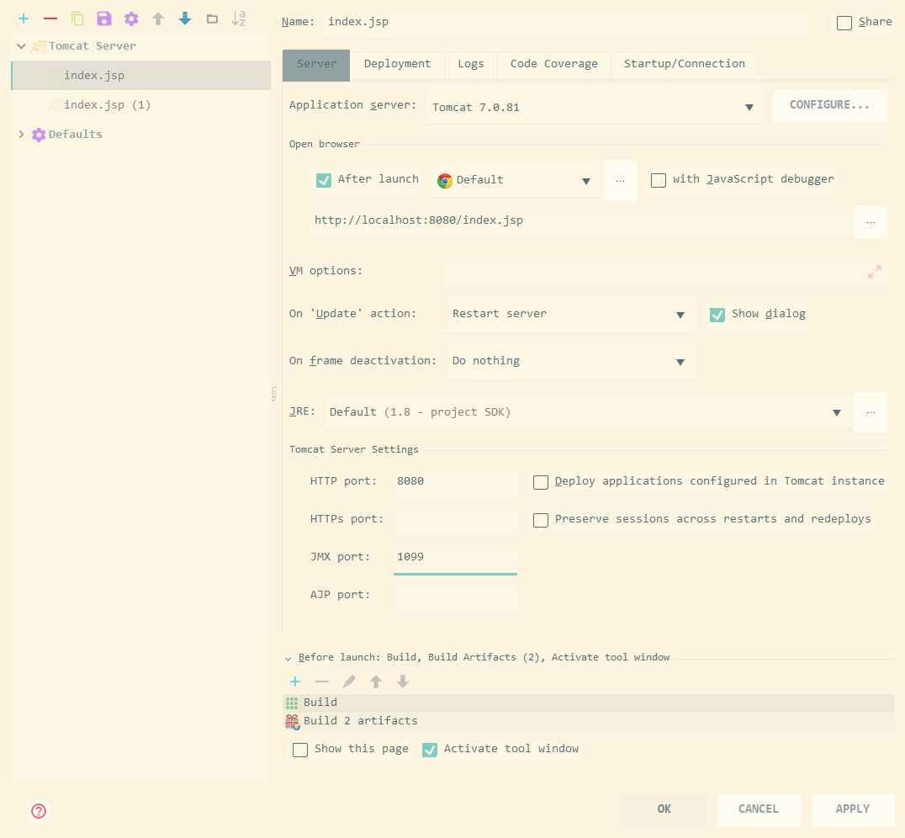This screenshot has width=905, height=838.
Task: Select index.jsp (1) configuration
Action: coord(141,105)
